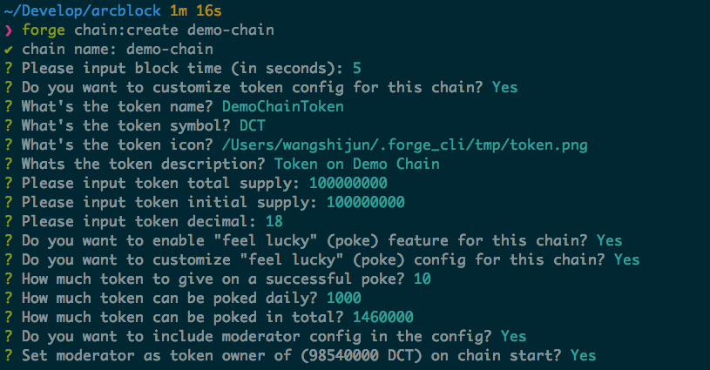This screenshot has height=370, width=710.
Task: Click the token initial supply value
Action: [365, 202]
